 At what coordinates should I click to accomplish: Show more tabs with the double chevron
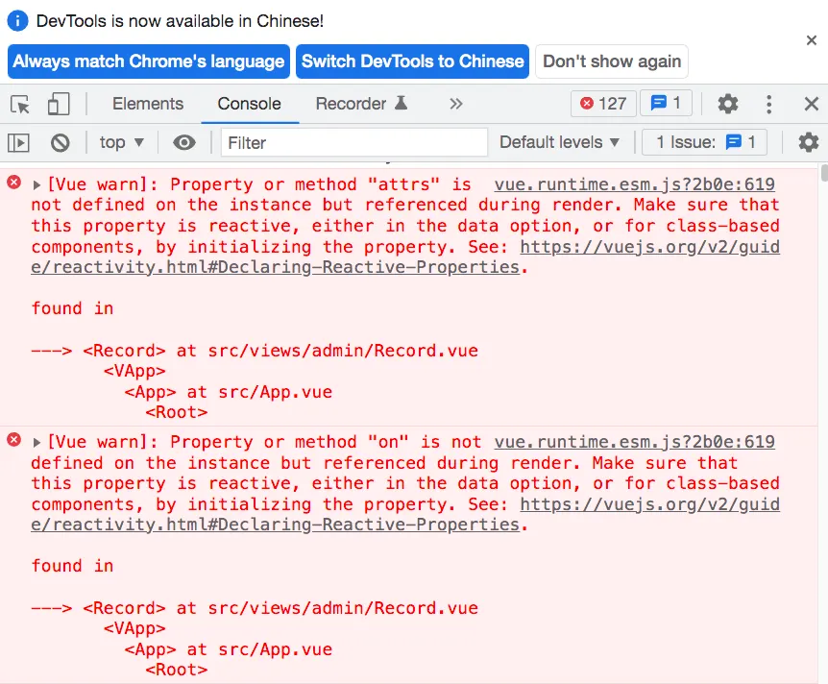tap(456, 104)
